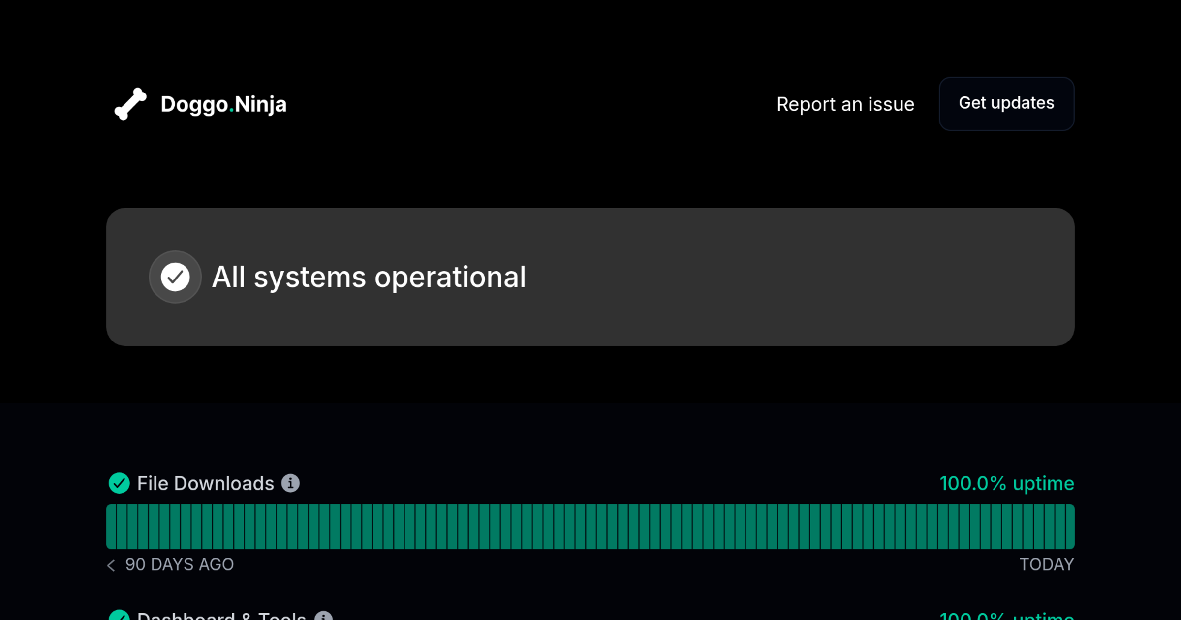
Task: Select the leftmost day segment of the uptime bar
Action: click(x=112, y=527)
